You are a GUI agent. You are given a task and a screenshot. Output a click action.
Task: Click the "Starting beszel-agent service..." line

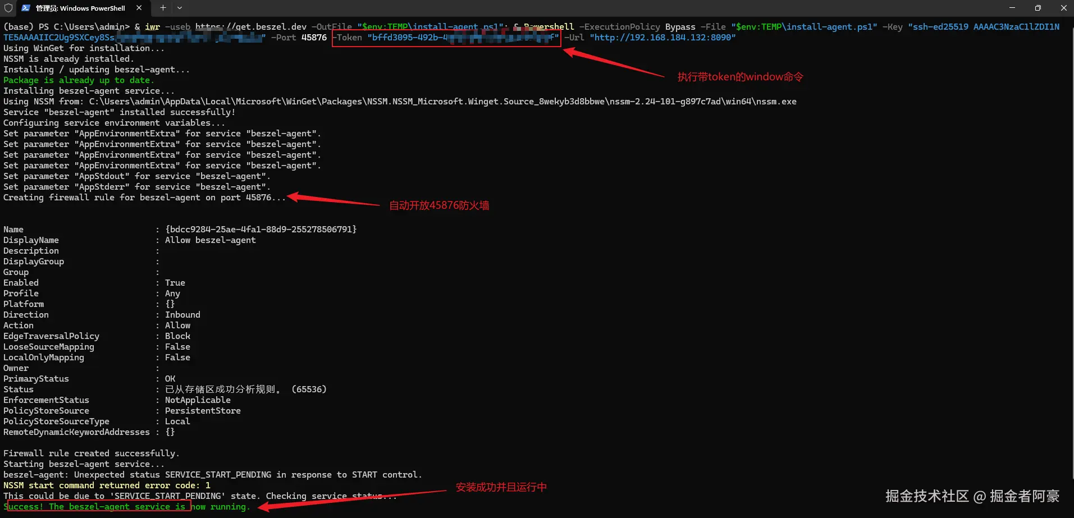84,464
